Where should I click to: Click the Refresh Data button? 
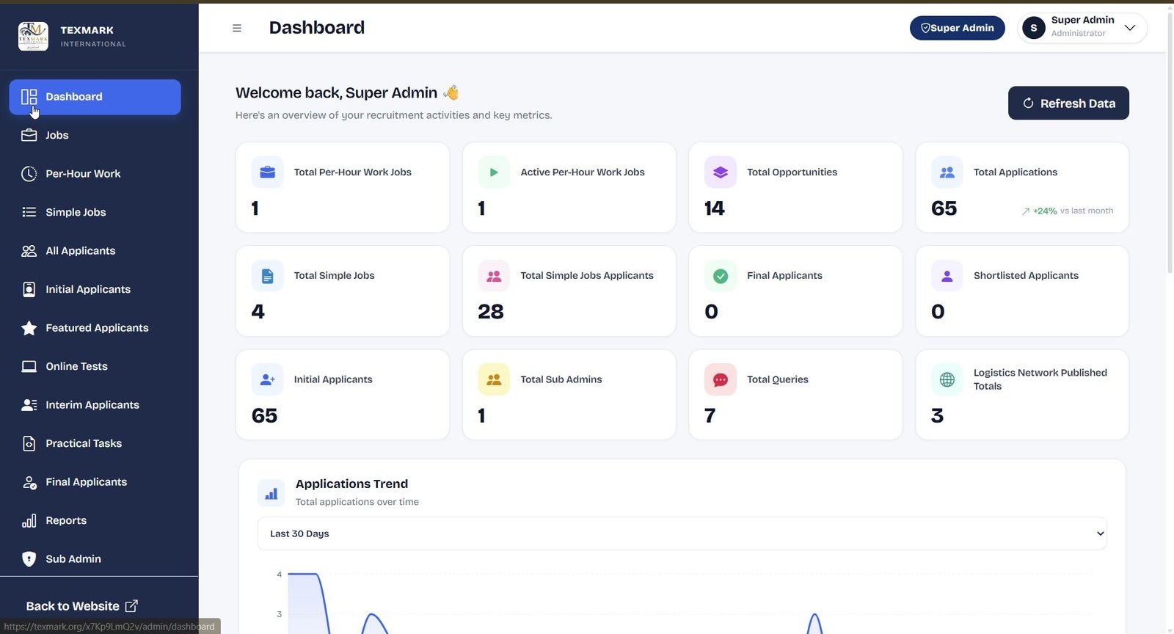(1068, 103)
